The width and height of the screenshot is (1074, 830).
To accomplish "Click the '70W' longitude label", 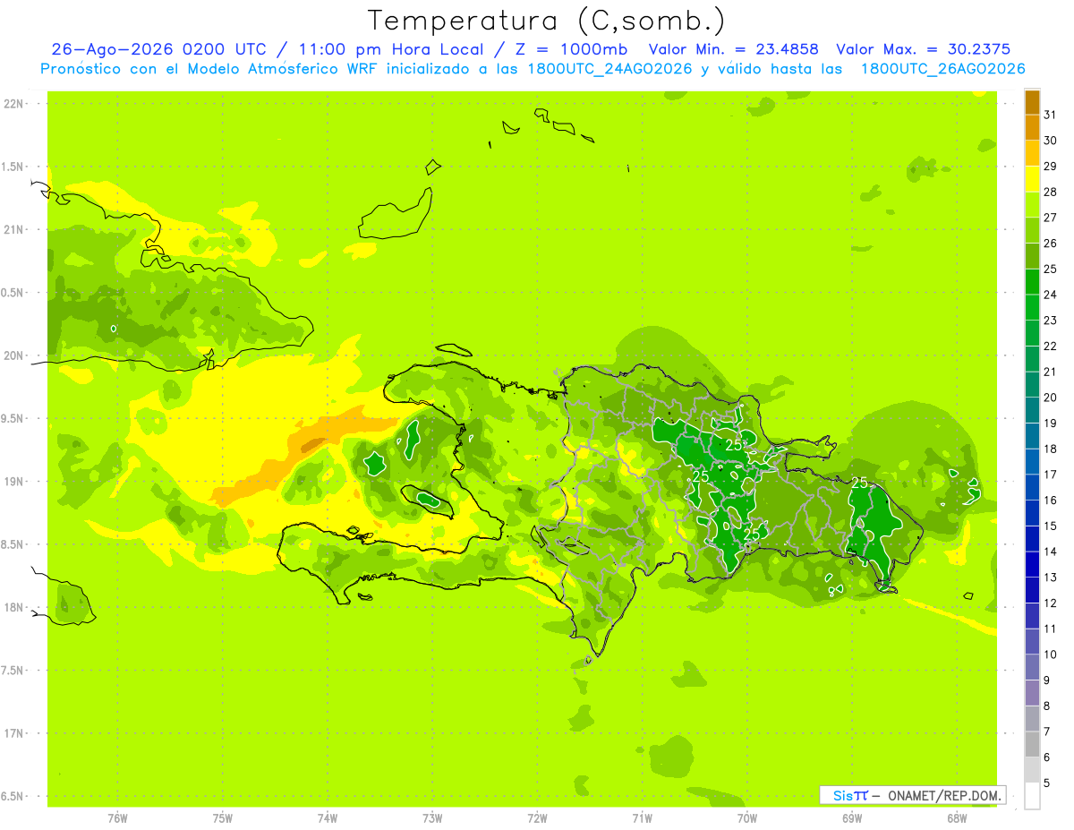I will pyautogui.click(x=747, y=818).
